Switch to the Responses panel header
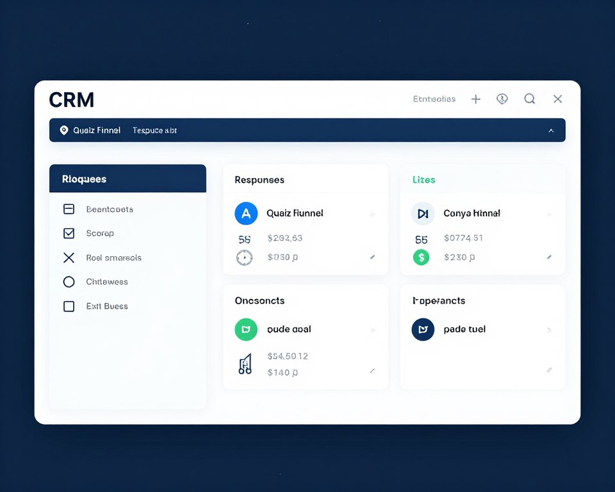 [259, 180]
